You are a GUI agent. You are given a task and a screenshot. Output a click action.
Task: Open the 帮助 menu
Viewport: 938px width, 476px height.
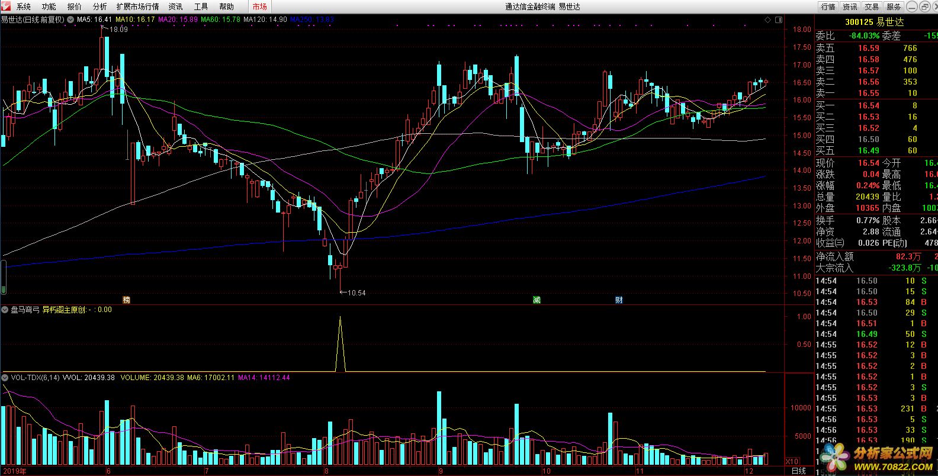point(226,7)
